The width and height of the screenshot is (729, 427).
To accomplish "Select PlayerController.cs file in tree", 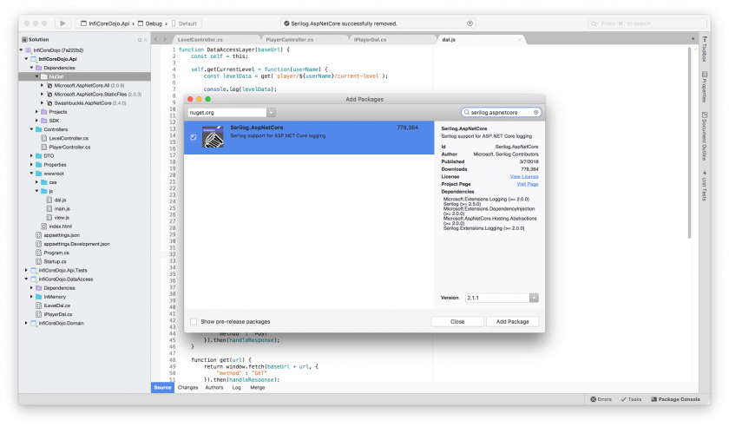I will (69, 147).
